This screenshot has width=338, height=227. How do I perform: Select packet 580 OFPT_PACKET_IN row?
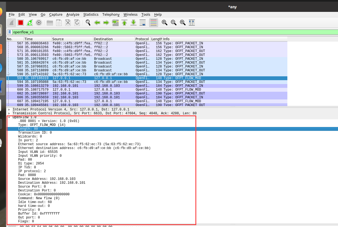tap(147, 59)
